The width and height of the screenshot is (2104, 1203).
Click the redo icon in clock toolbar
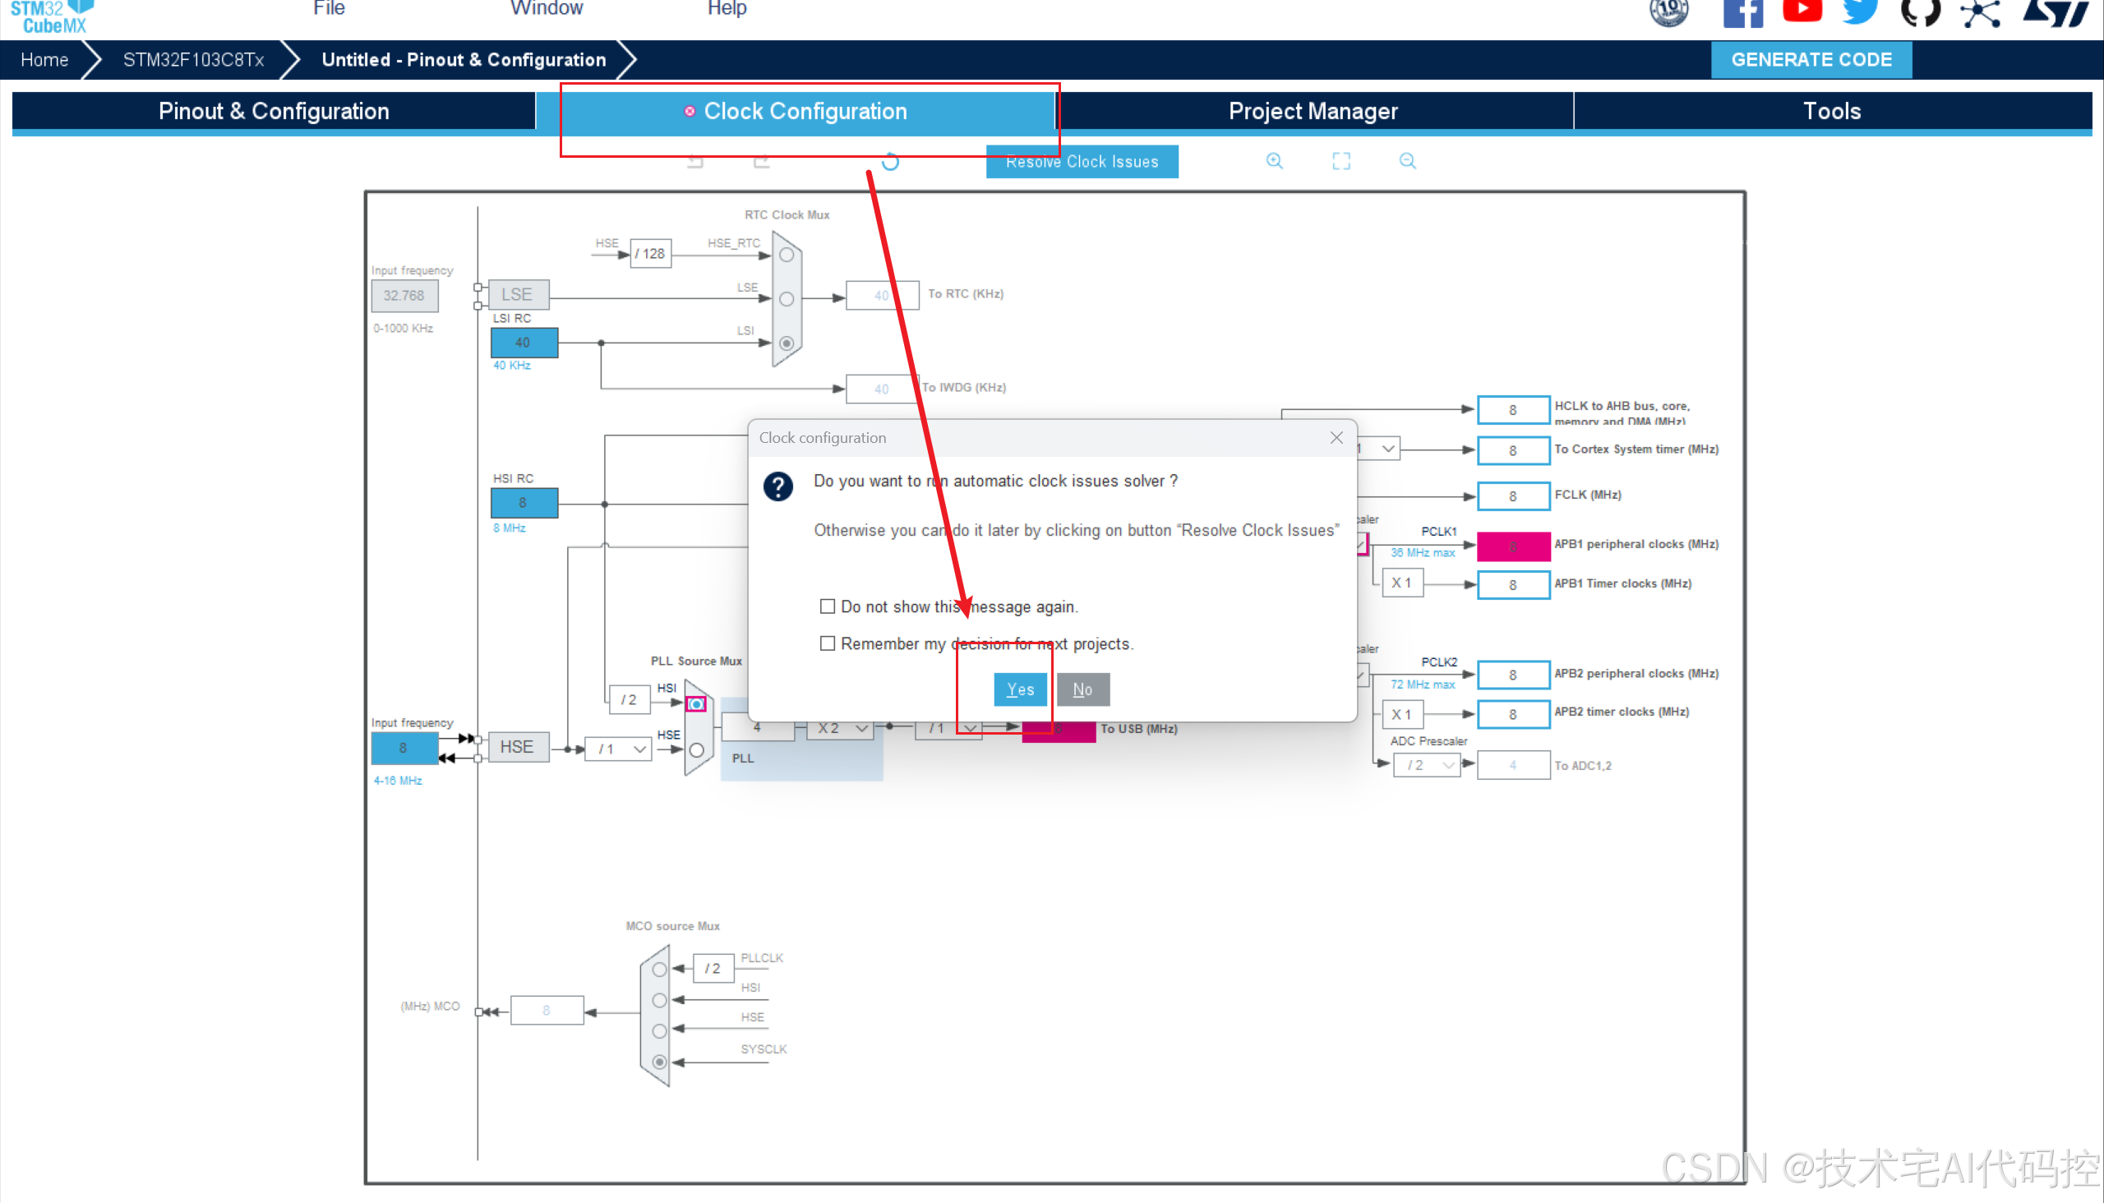point(762,161)
